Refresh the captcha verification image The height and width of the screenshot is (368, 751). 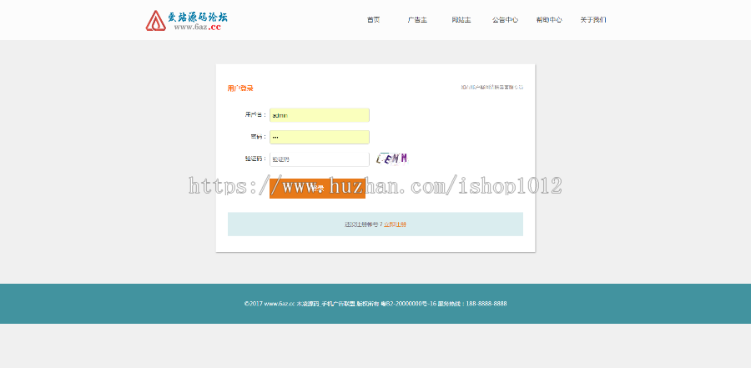391,158
